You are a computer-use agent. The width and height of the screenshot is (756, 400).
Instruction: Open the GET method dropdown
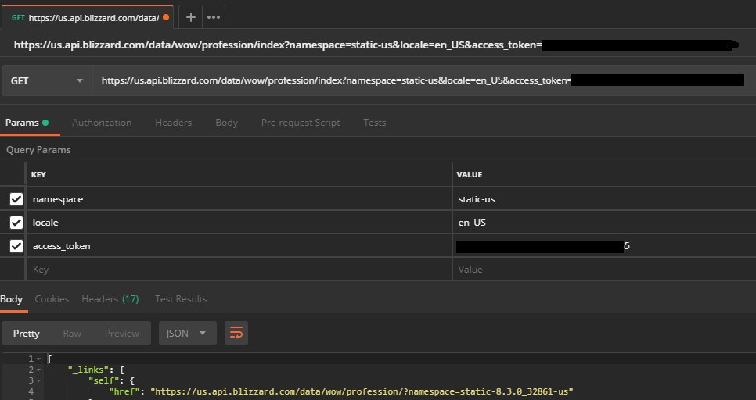(x=46, y=81)
